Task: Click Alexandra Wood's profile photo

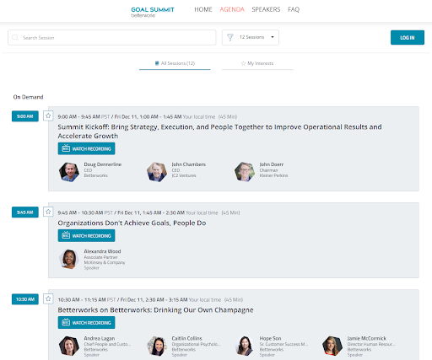Action: pyautogui.click(x=69, y=259)
